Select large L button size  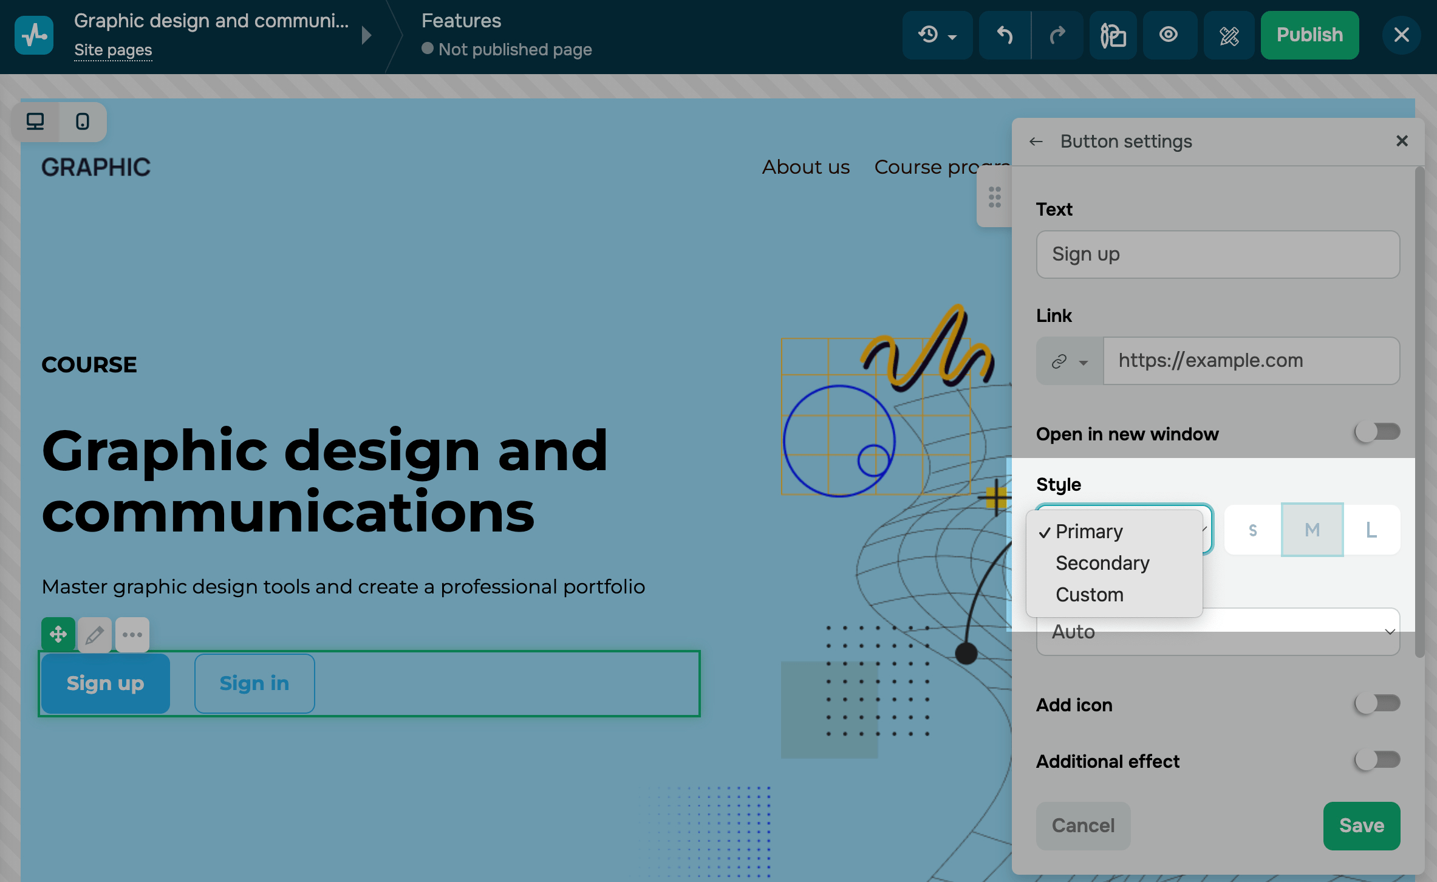(1371, 530)
